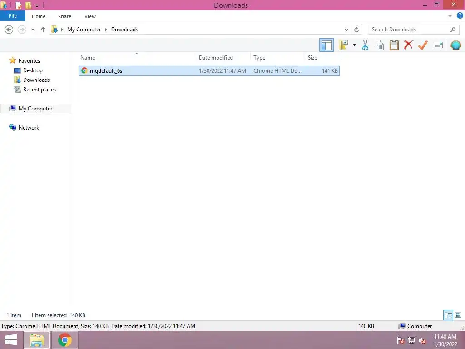Select the mqdefault_6s file

(x=209, y=70)
